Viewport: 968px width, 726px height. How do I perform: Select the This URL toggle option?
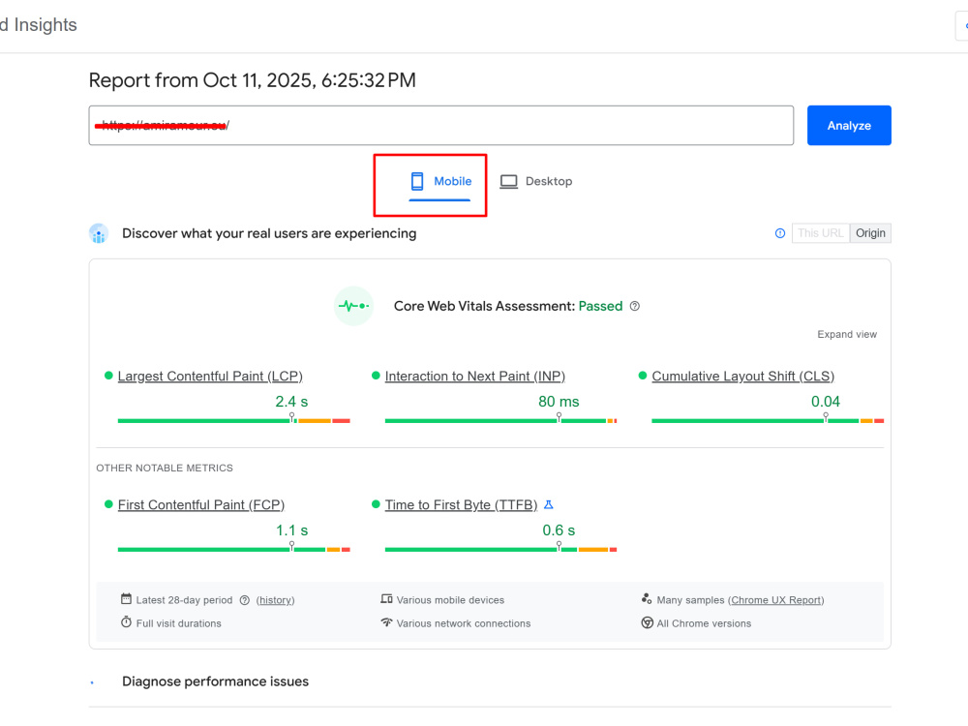(821, 233)
